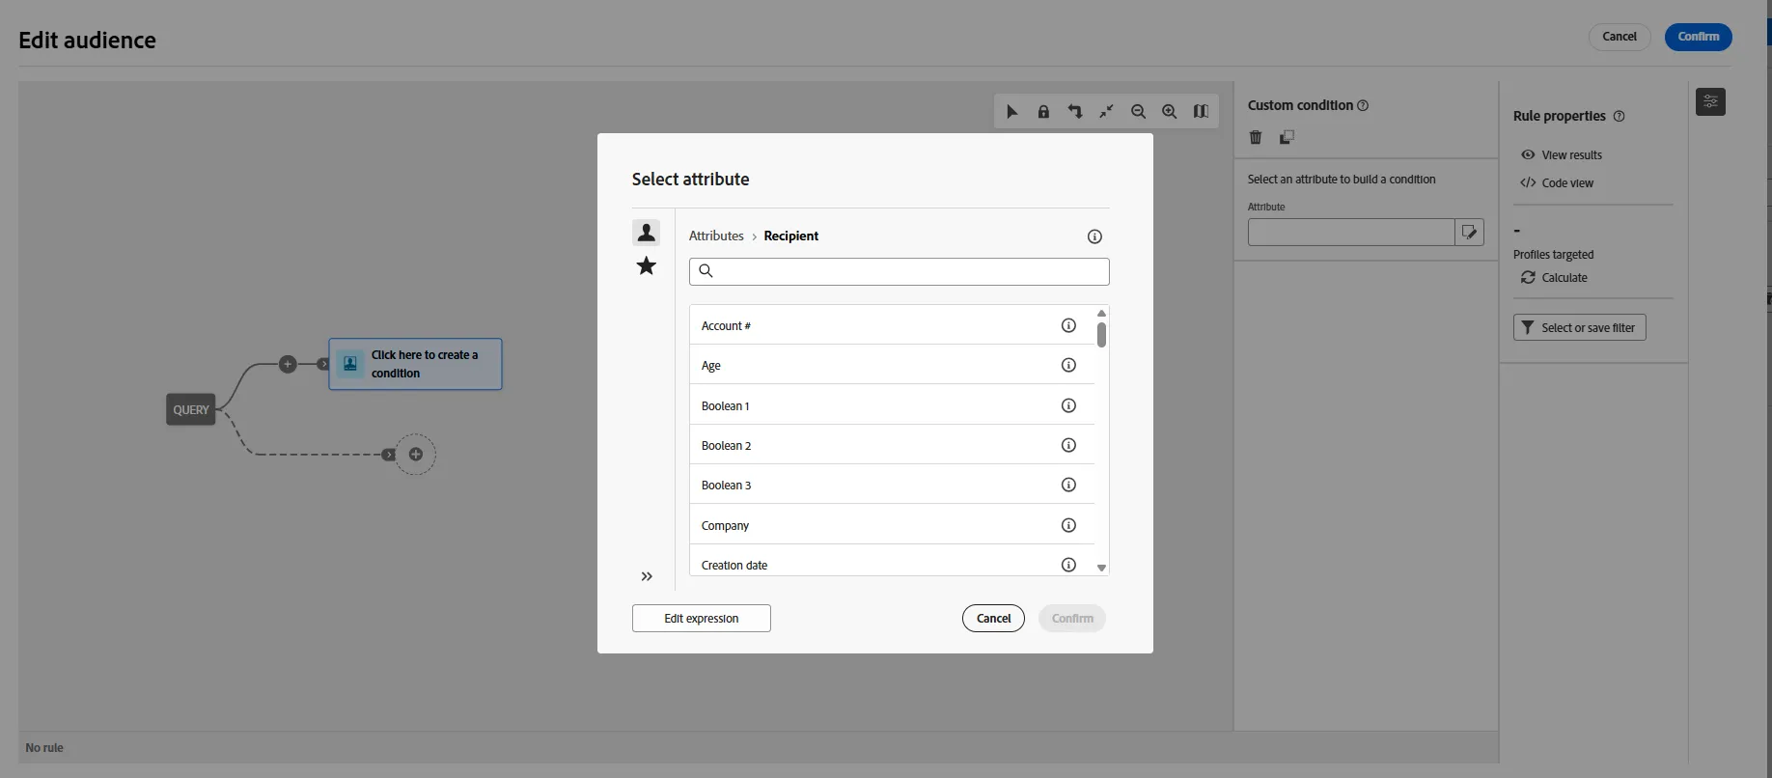Viewport: 1772px width, 778px height.
Task: Select the QUERY root node
Action: click(191, 409)
